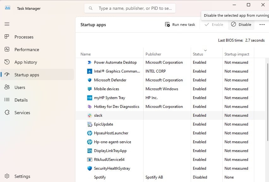Click the vertical scrollbar thumb
The width and height of the screenshot is (269, 182).
(267, 102)
